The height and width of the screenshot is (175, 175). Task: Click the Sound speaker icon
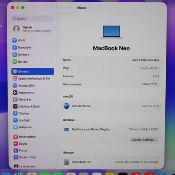click(16, 143)
